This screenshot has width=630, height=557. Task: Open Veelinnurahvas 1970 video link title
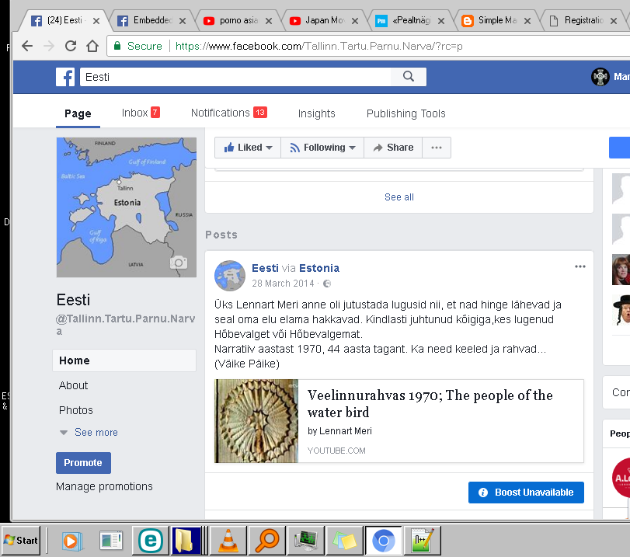coord(430,404)
